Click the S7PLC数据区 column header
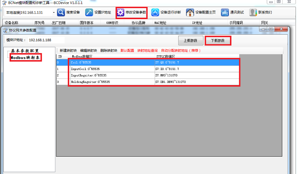 click(197, 56)
